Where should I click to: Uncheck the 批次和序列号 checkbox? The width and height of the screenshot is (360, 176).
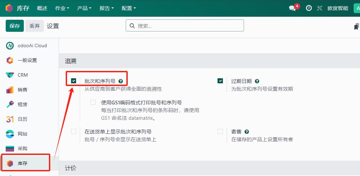73,81
